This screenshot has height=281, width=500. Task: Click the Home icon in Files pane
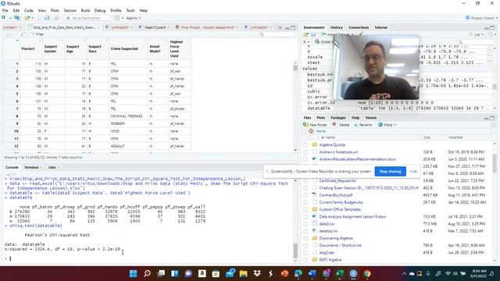coord(311,131)
